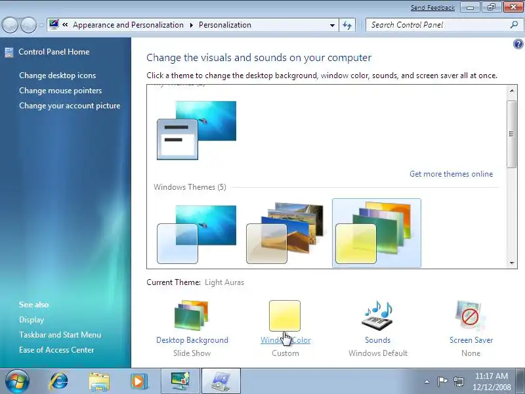
Task: Click the Personalization breadcrumb
Action: [225, 25]
